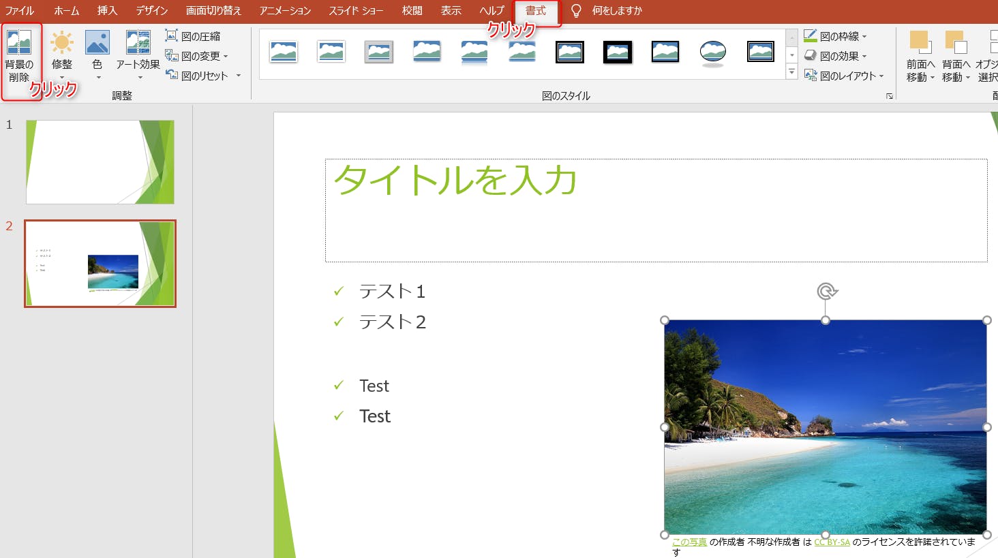Expand the picture styles gallery more button
998x558 pixels.
(x=791, y=72)
